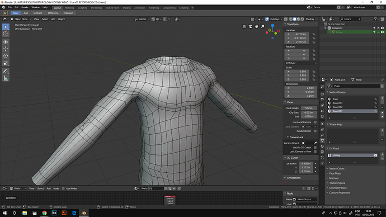The height and width of the screenshot is (217, 386).
Task: Open the File menu
Action: [x=10, y=7]
